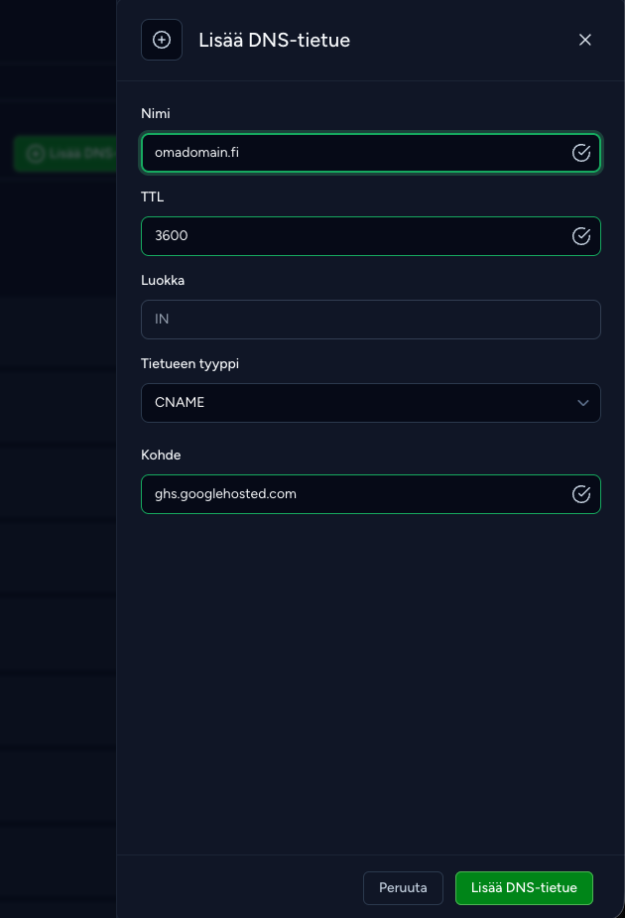The width and height of the screenshot is (625, 918).
Task: Click the TTL label text
Action: pyautogui.click(x=152, y=197)
